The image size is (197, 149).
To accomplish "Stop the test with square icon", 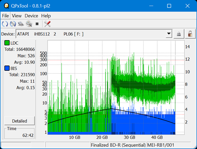I will [x=37, y=24].
